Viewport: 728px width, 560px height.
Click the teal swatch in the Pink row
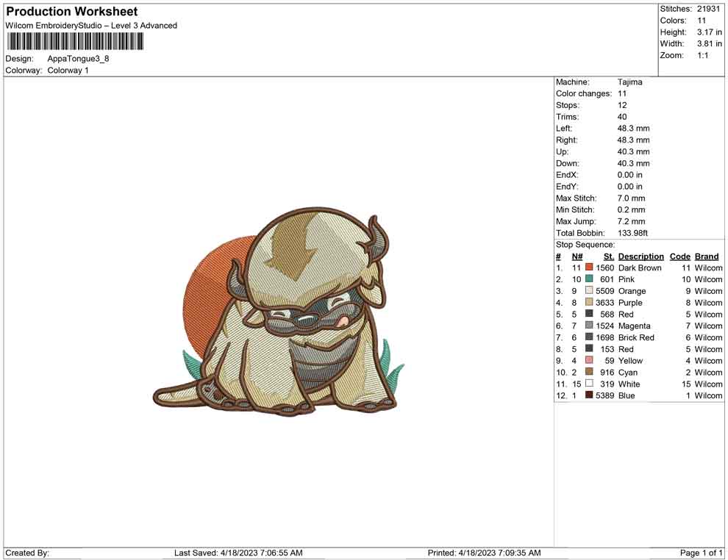pyautogui.click(x=589, y=279)
